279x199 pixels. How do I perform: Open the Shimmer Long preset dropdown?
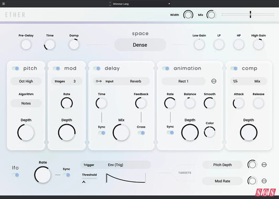(x=141, y=4)
